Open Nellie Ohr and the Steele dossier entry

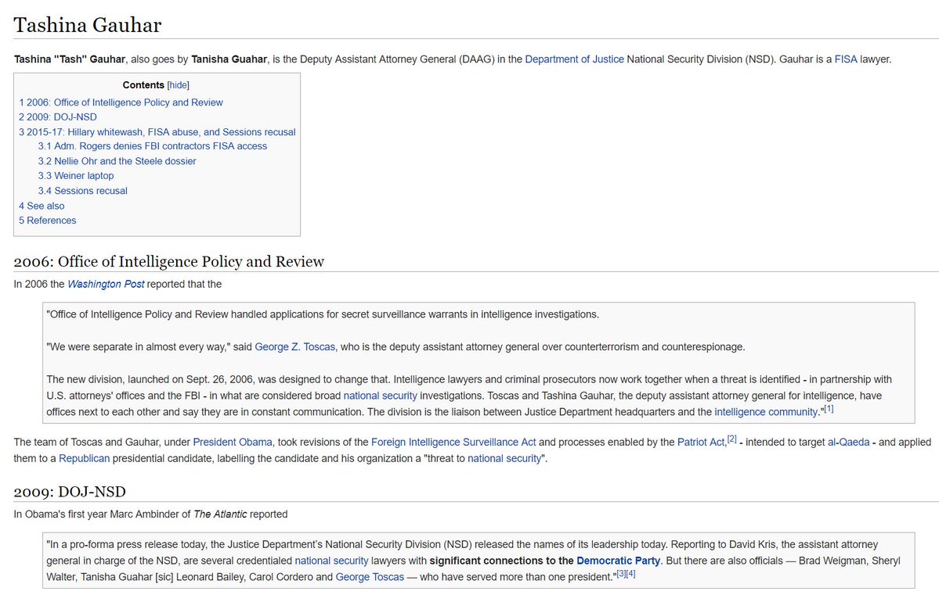click(x=117, y=161)
